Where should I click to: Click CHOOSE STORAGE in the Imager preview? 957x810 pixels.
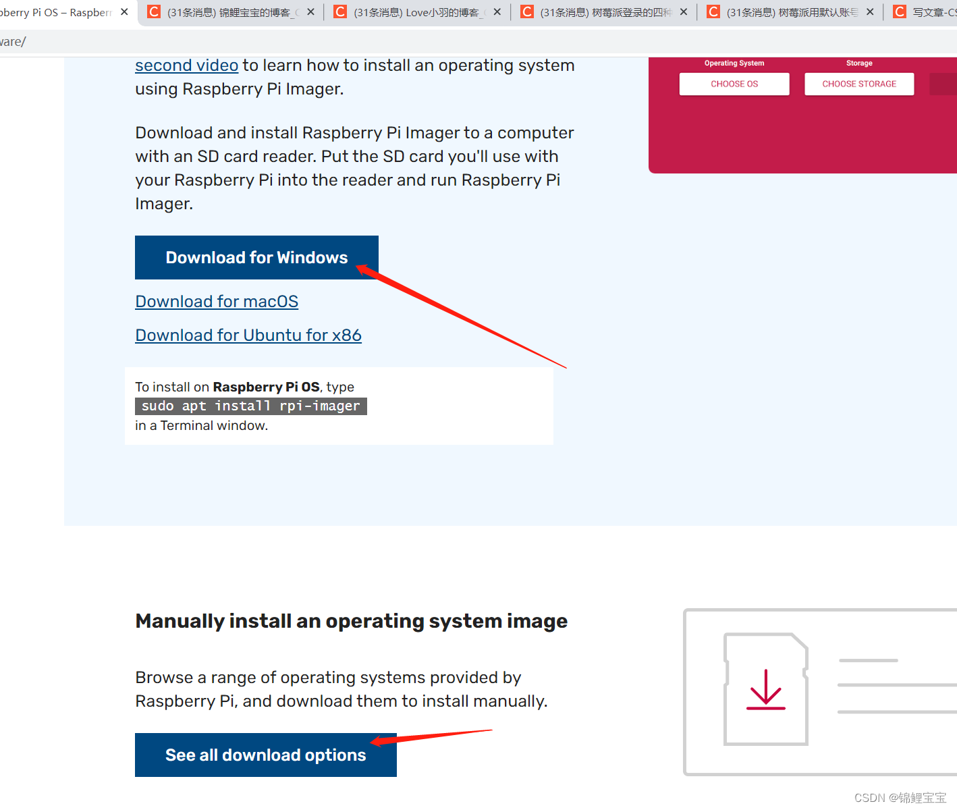point(859,84)
